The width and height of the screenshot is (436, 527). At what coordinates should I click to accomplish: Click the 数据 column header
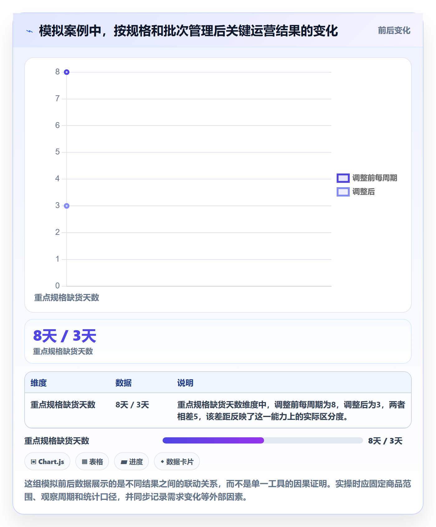(x=124, y=383)
